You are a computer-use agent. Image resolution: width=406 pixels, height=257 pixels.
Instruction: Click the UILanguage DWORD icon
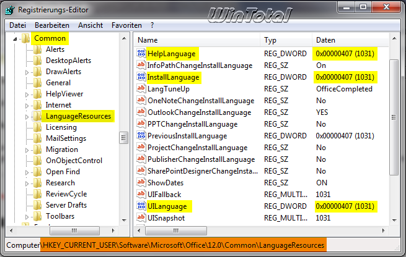point(141,206)
